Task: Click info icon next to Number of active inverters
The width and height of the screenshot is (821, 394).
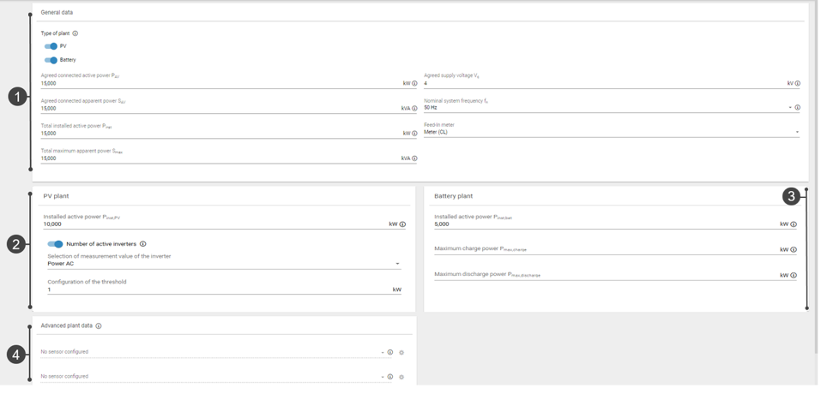Action: (143, 244)
